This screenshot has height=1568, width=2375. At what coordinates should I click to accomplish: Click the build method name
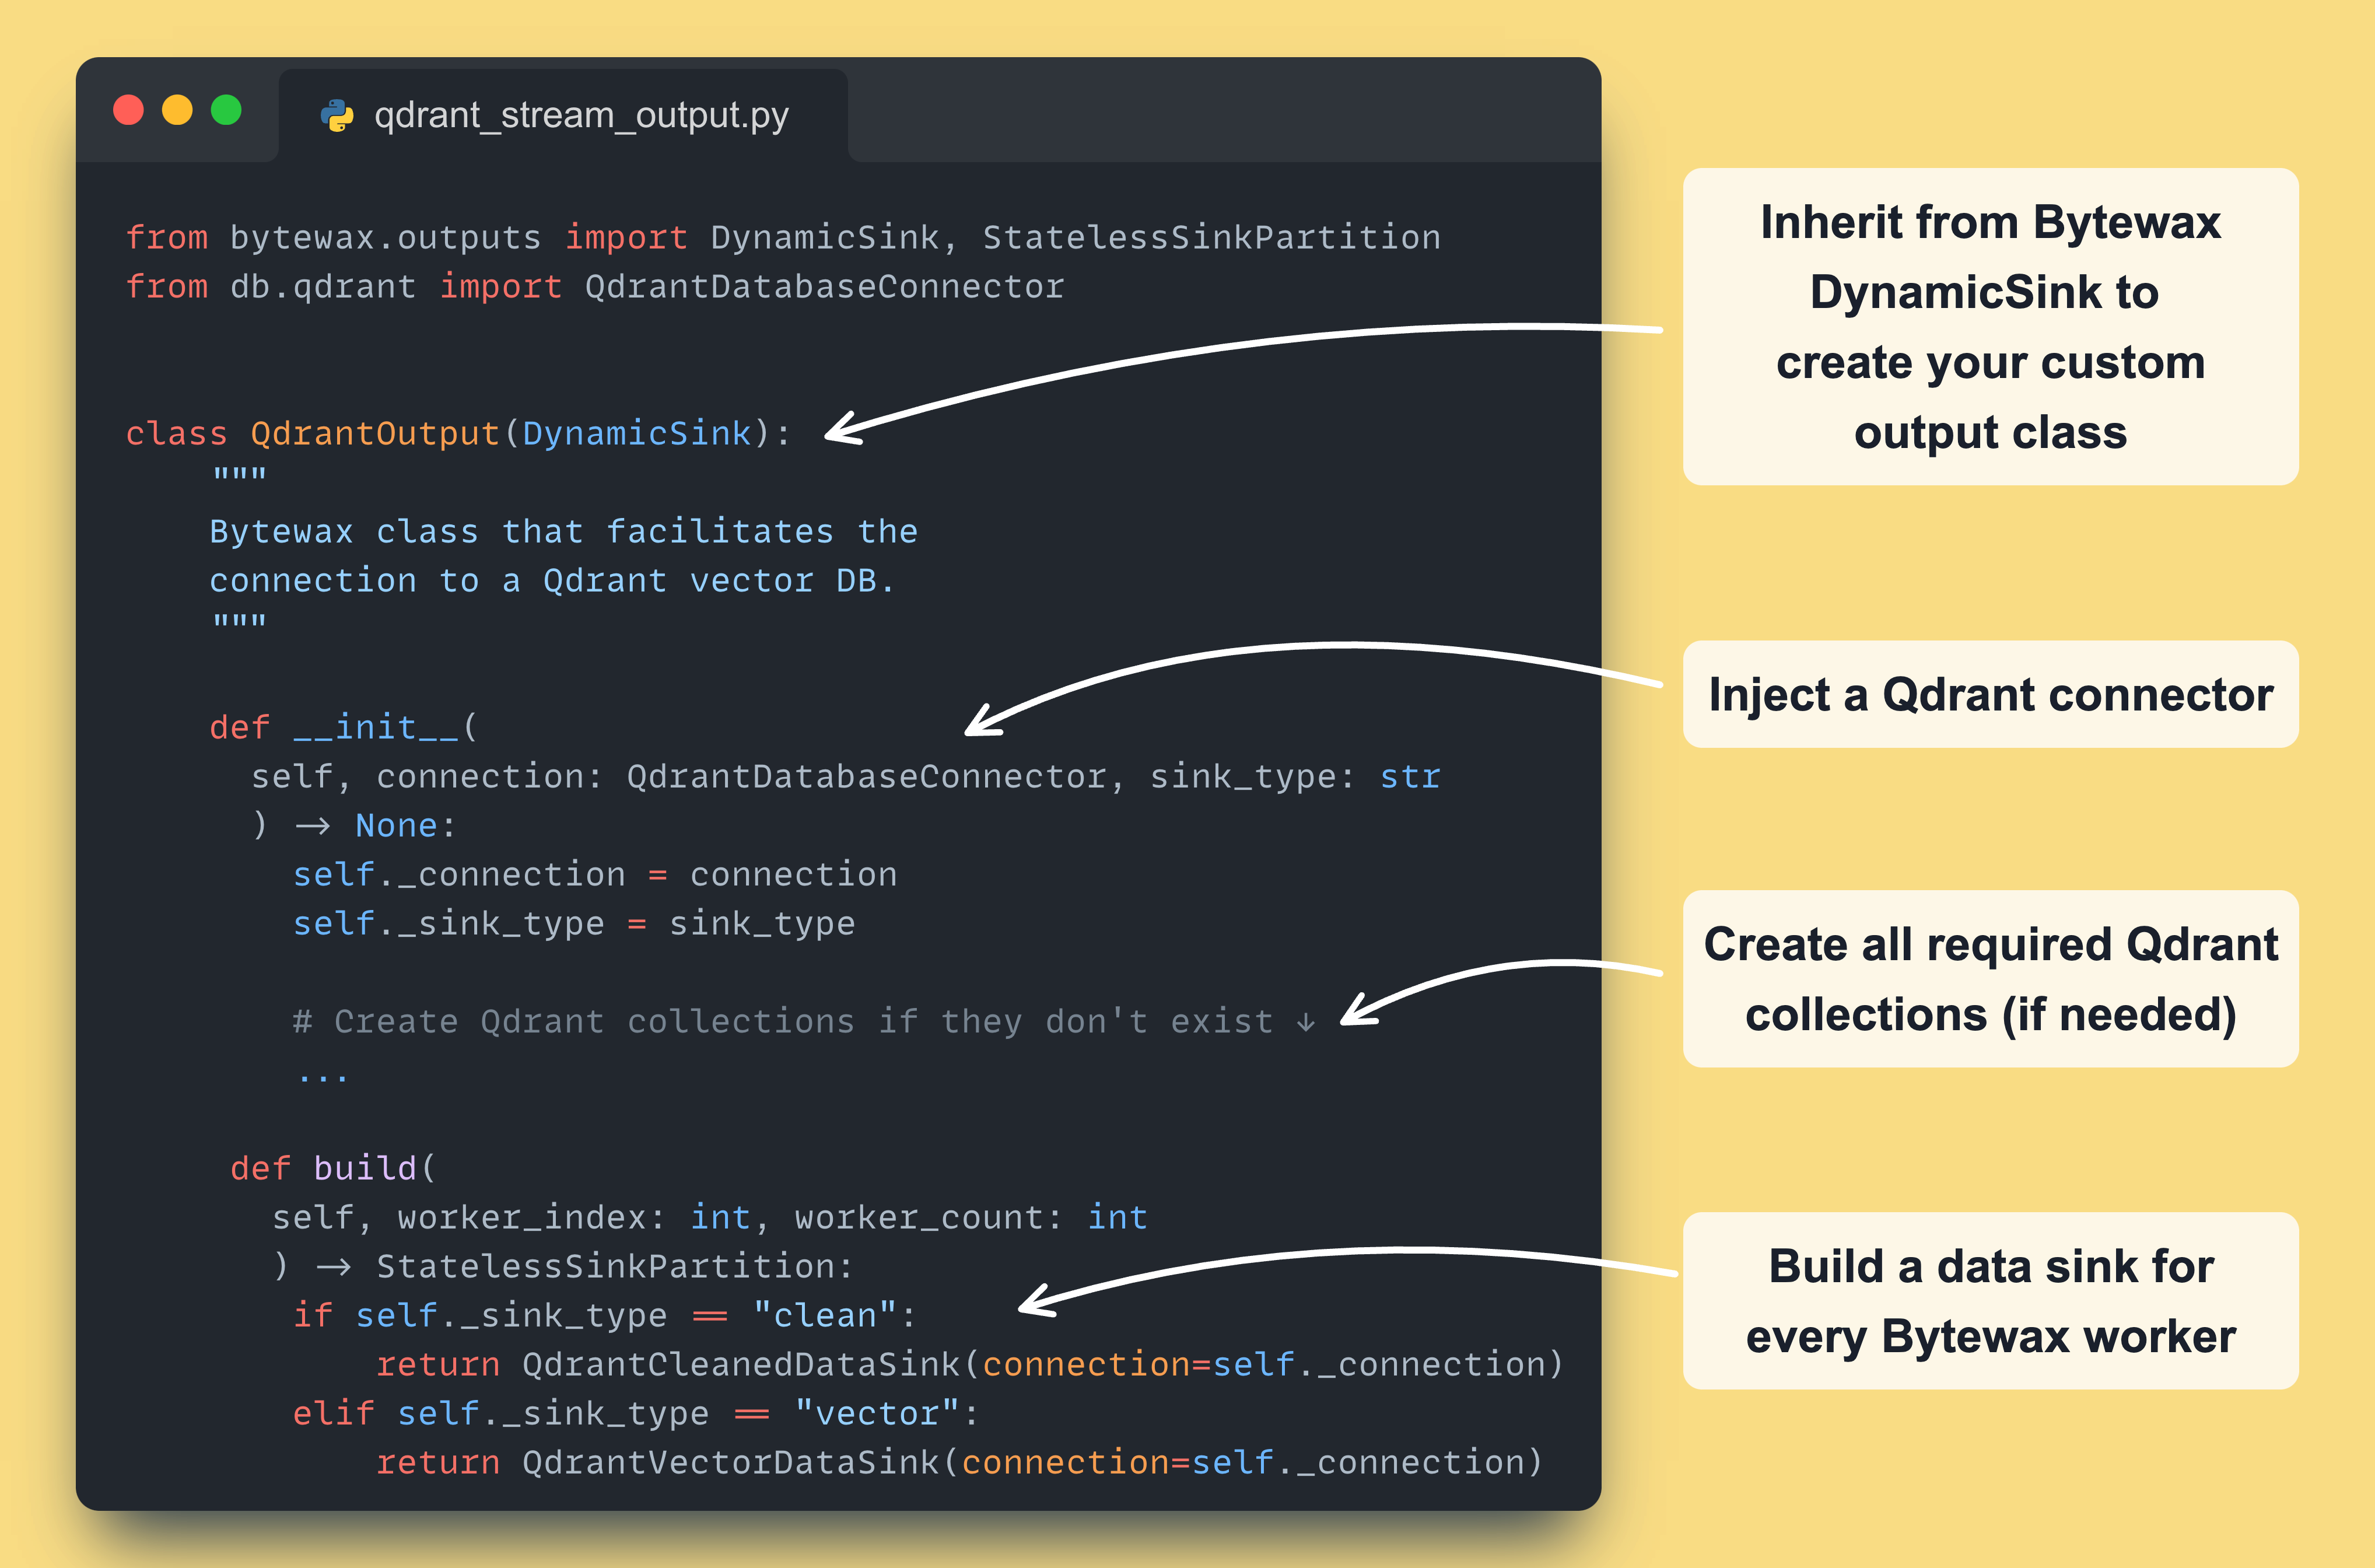coord(365,1168)
